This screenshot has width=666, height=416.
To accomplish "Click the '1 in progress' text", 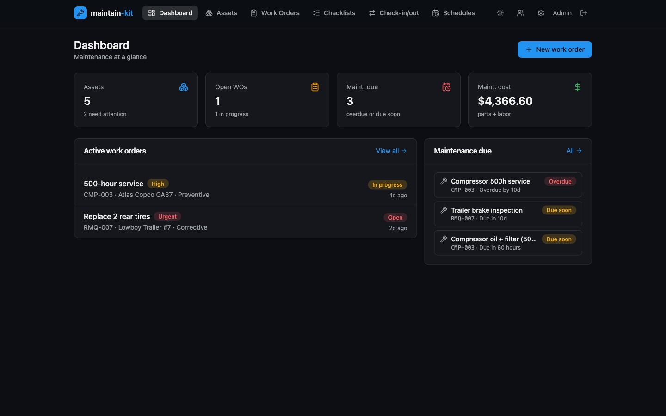I will point(232,114).
